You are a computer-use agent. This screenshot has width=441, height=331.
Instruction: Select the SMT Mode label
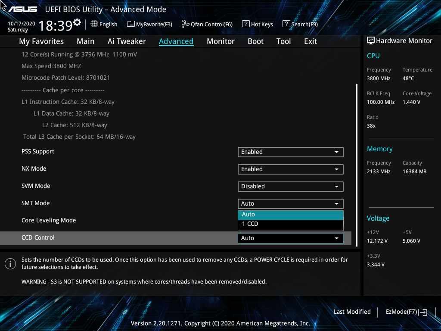pos(36,203)
